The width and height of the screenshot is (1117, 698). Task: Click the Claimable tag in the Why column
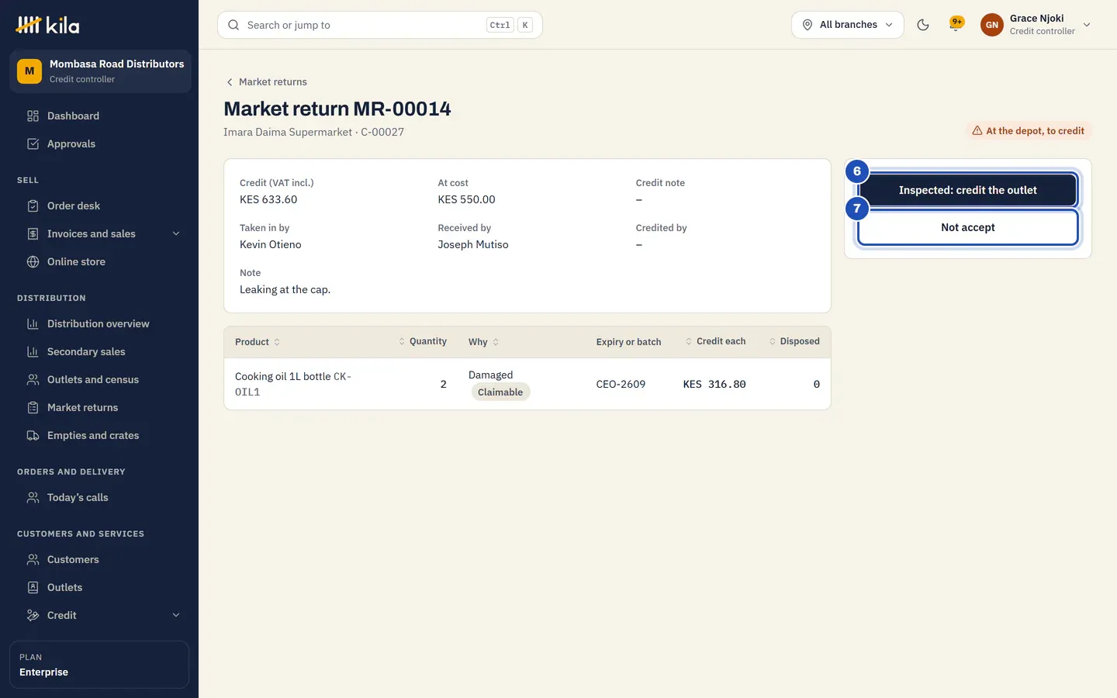500,392
